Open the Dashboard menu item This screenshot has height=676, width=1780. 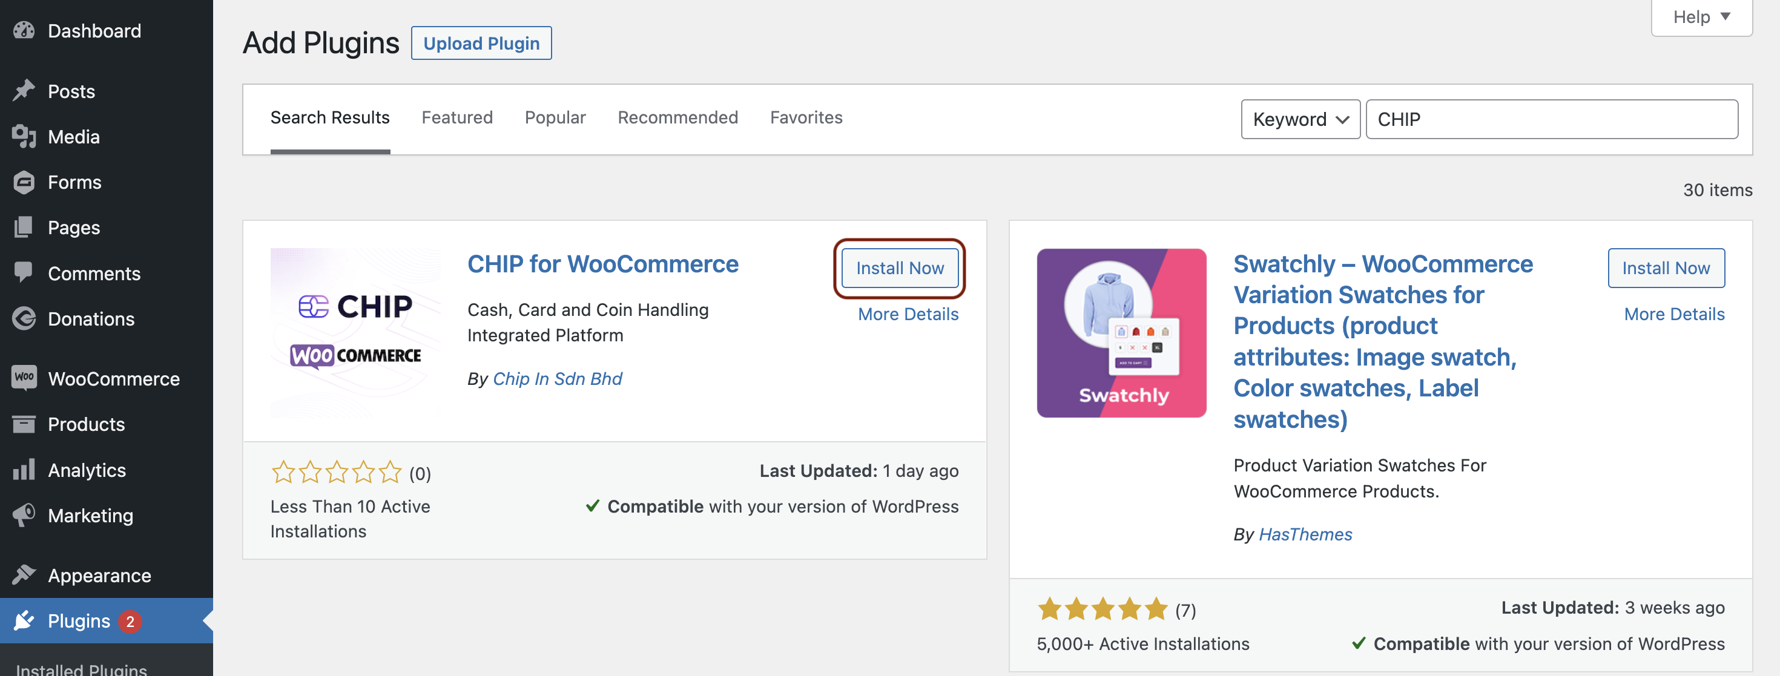tap(94, 30)
